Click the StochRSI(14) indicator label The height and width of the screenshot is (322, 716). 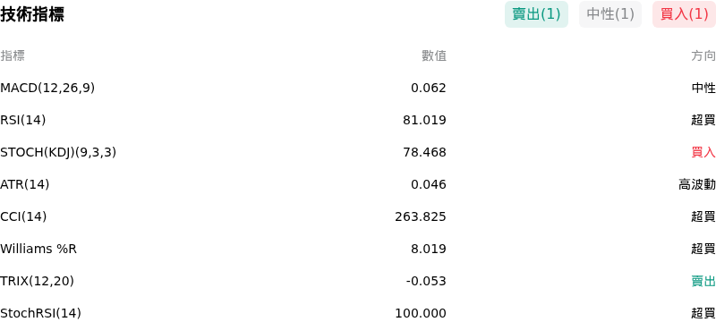coord(40,313)
